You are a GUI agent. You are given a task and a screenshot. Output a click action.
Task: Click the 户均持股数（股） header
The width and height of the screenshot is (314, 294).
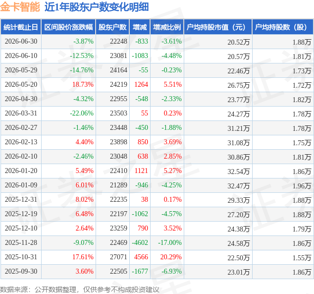283,27
